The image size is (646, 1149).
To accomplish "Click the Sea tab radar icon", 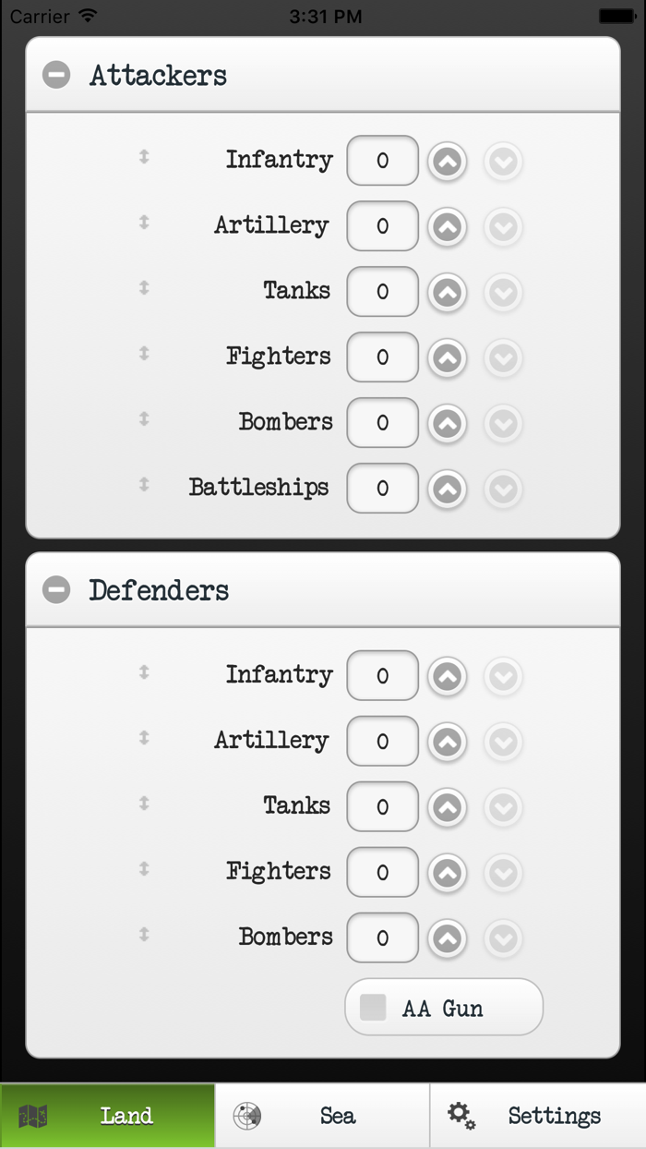I will pos(246,1115).
